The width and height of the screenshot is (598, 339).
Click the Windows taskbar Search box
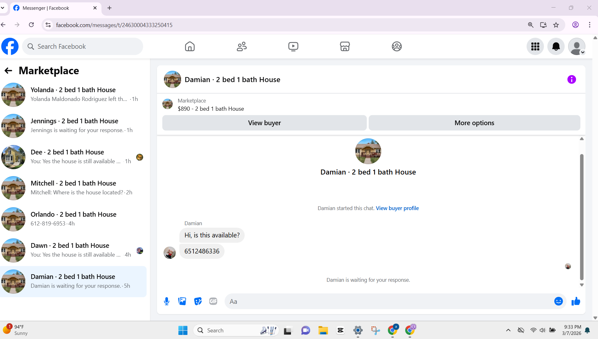pyautogui.click(x=236, y=331)
